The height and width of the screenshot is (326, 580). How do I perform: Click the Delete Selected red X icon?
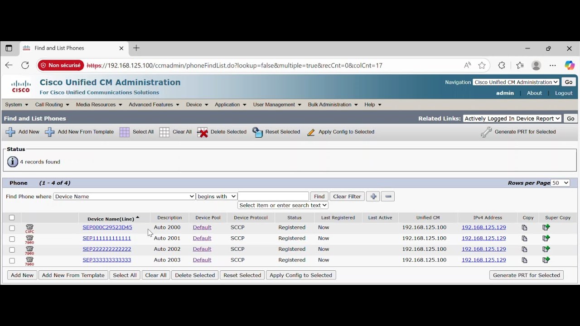pyautogui.click(x=203, y=132)
